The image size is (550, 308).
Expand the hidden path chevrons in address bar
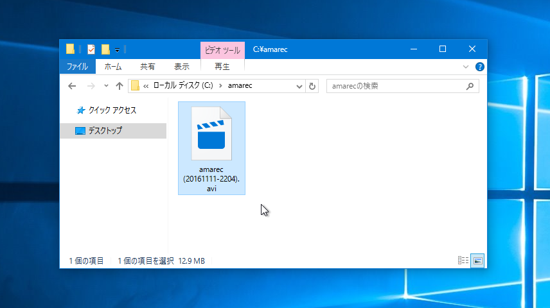click(x=146, y=86)
